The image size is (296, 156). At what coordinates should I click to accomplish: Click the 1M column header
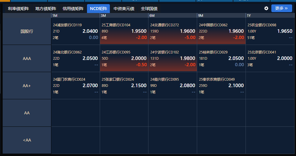(75, 15)
